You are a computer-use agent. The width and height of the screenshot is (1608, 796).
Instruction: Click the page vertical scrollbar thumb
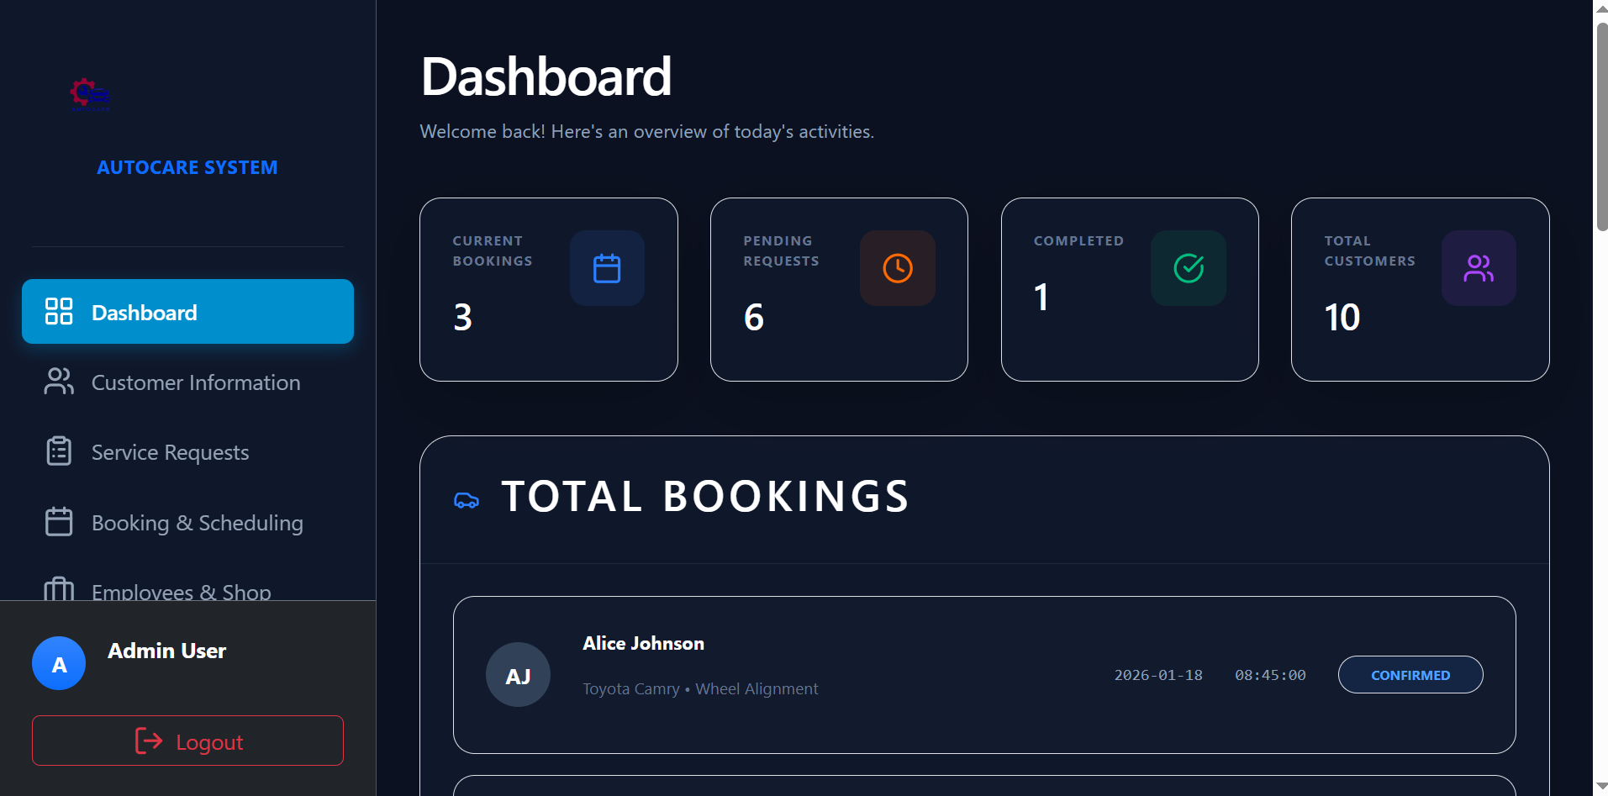coord(1601,126)
